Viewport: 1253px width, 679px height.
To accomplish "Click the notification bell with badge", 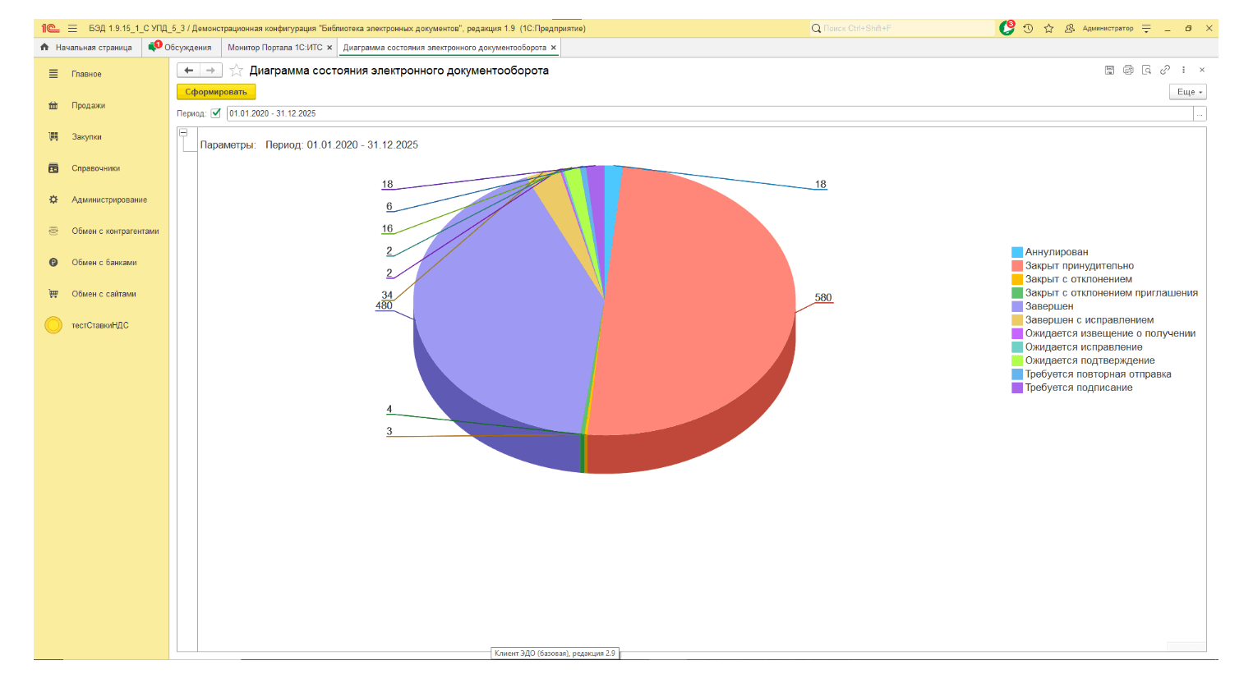I will 1007,29.
